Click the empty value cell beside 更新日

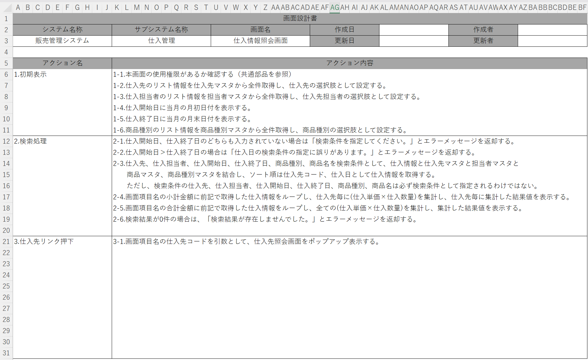tap(414, 41)
